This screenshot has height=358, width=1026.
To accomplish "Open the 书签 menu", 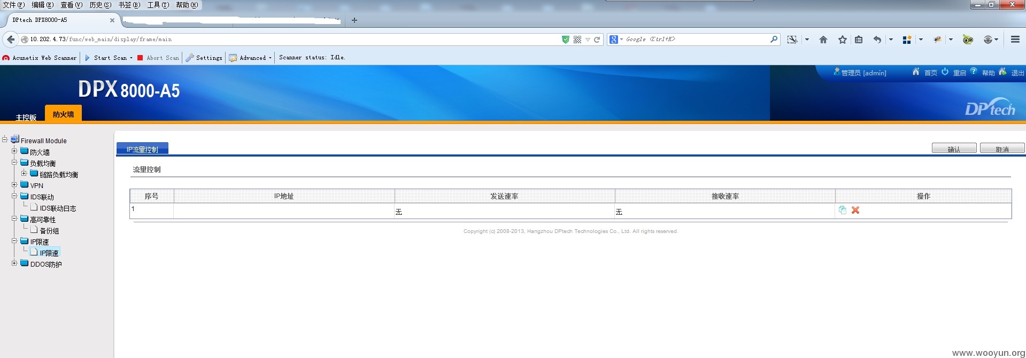I will (129, 5).
